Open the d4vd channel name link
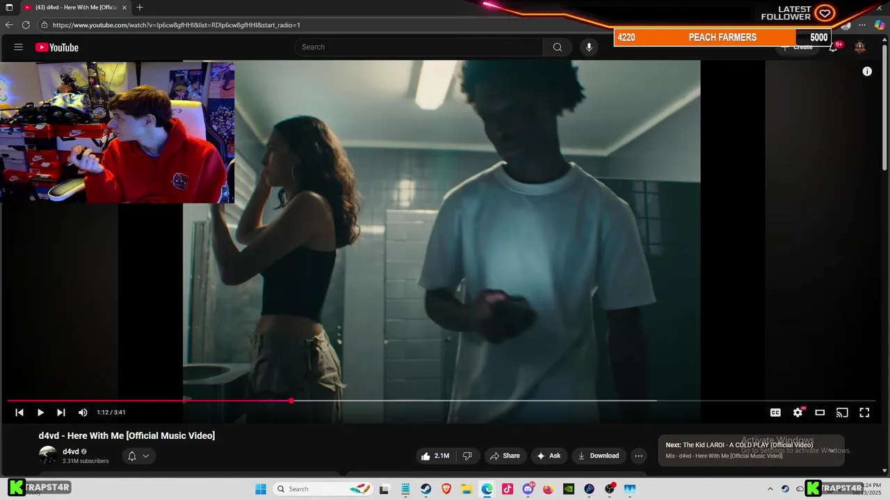Viewport: 890px width, 500px height. click(70, 451)
